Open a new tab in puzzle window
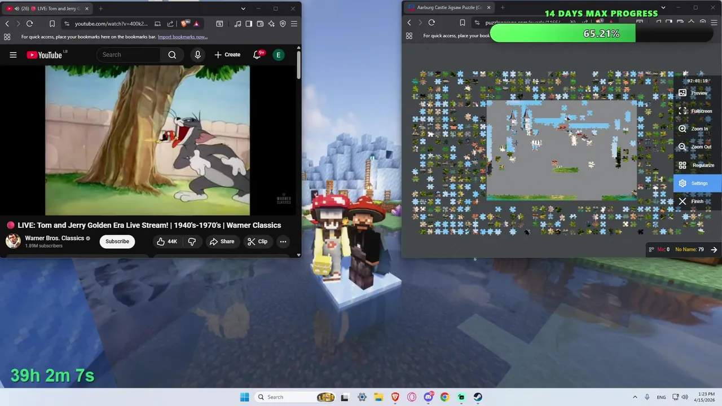722x406 pixels. click(503, 8)
